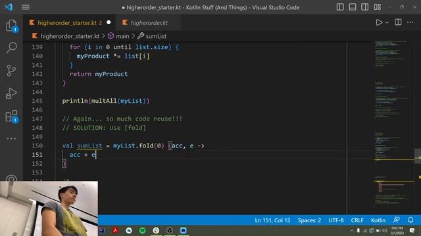The height and width of the screenshot is (236, 421).
Task: Click the vertical scrollbar slider
Action: coord(418,156)
